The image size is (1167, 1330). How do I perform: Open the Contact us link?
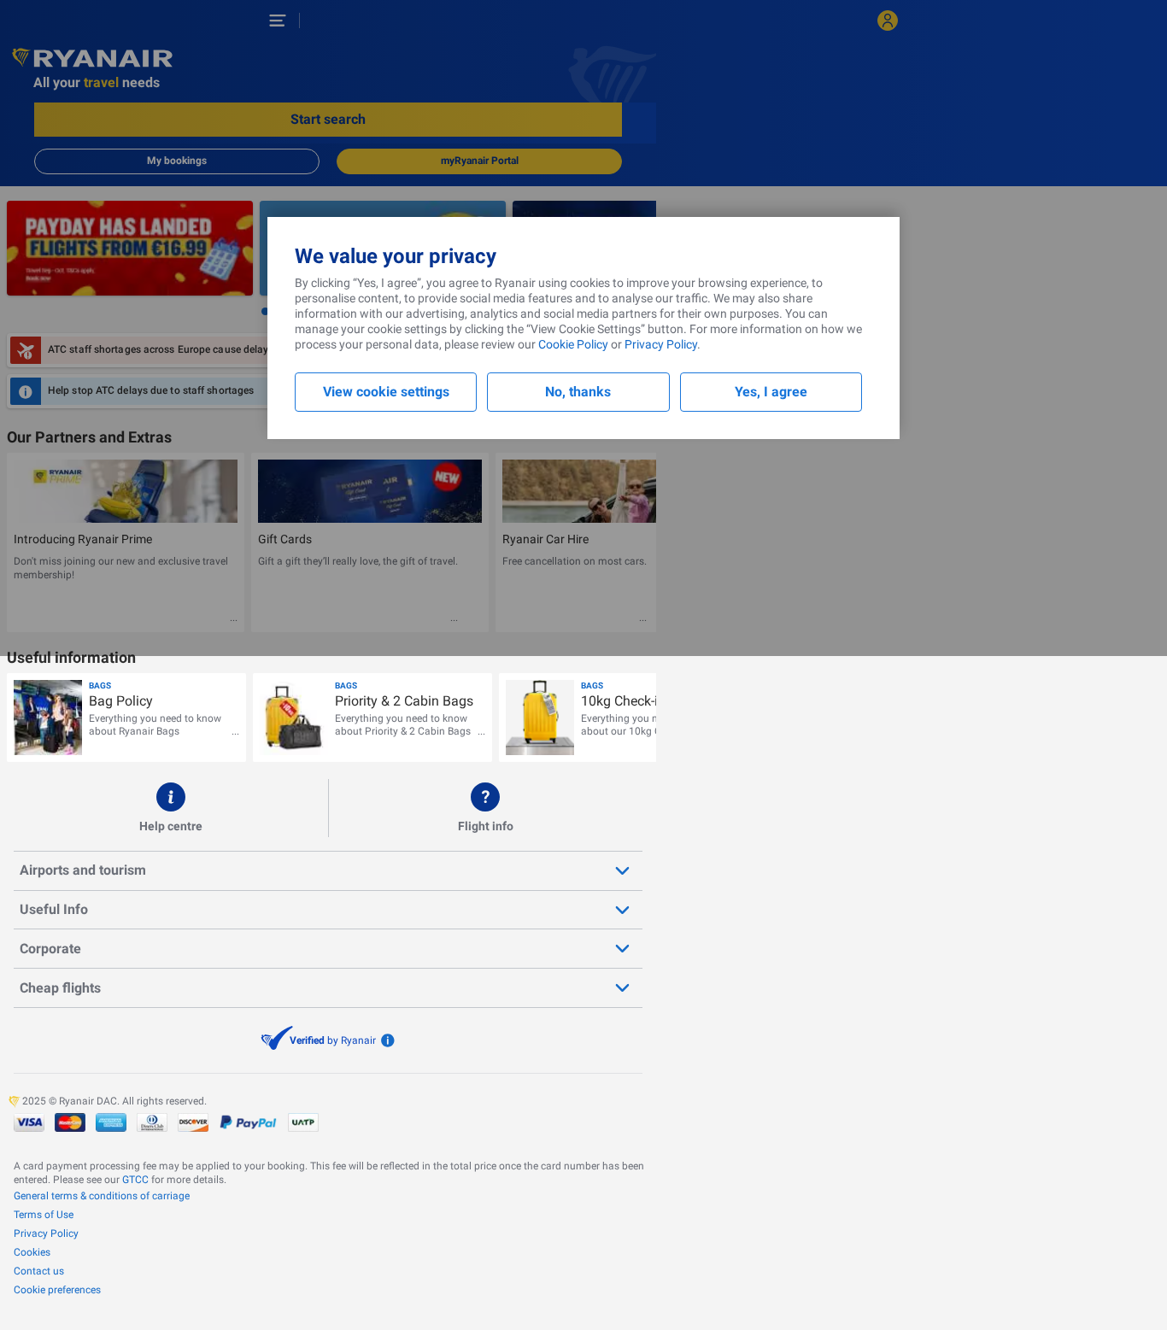[x=38, y=1271]
